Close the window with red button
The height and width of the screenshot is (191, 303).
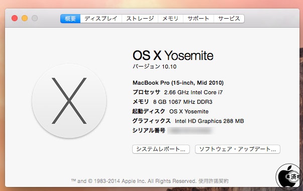[15, 18]
